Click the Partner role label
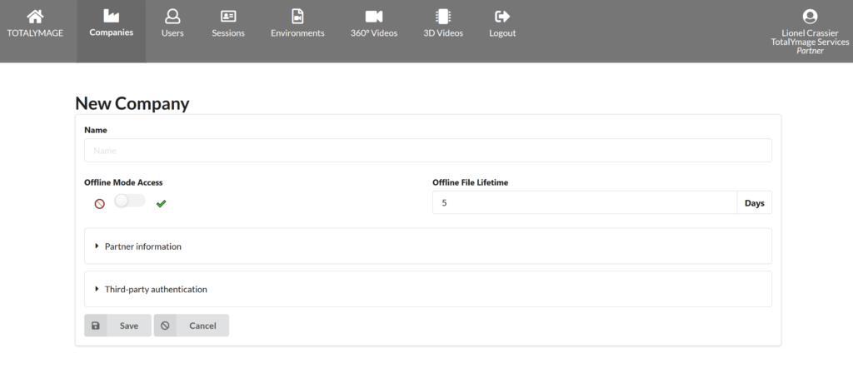Viewport: 853px width, 373px height. pos(810,51)
